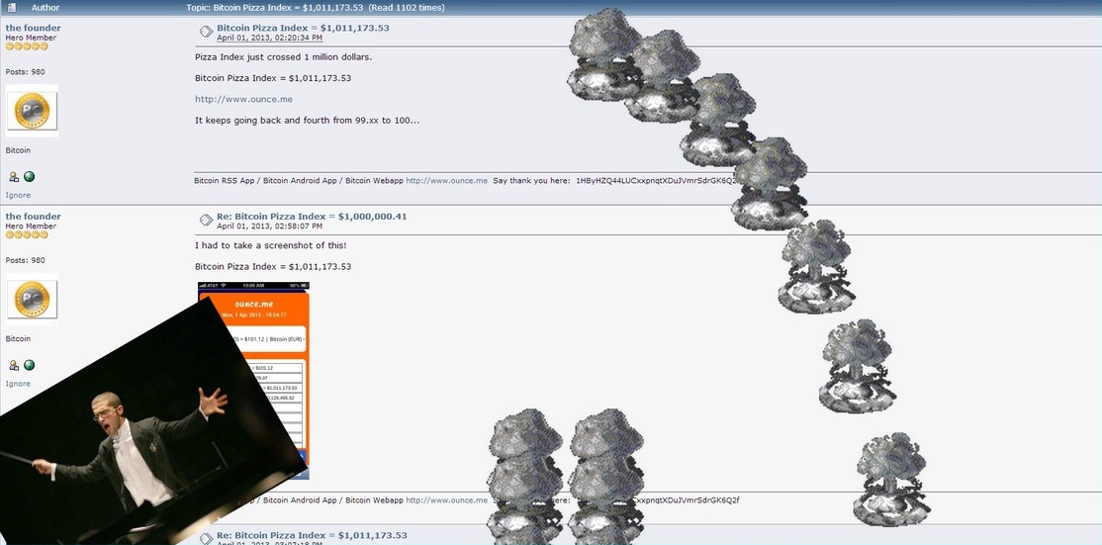Click message icon beside the $1,000,000.41 post title

tap(206, 220)
